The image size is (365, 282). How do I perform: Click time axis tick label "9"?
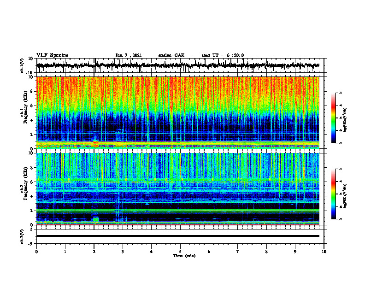click(x=295, y=252)
